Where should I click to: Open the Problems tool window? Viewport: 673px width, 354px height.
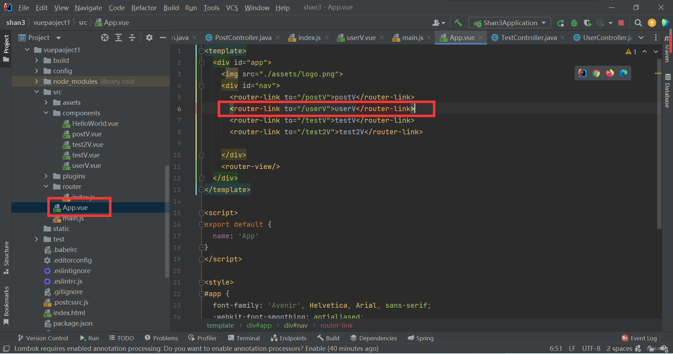[162, 338]
